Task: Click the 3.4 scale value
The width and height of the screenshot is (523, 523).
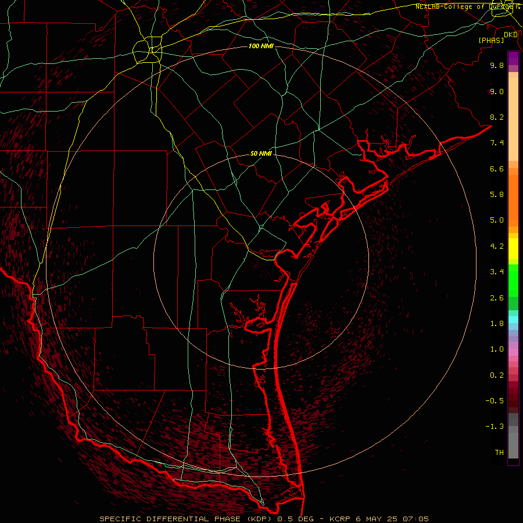Action: [x=497, y=272]
